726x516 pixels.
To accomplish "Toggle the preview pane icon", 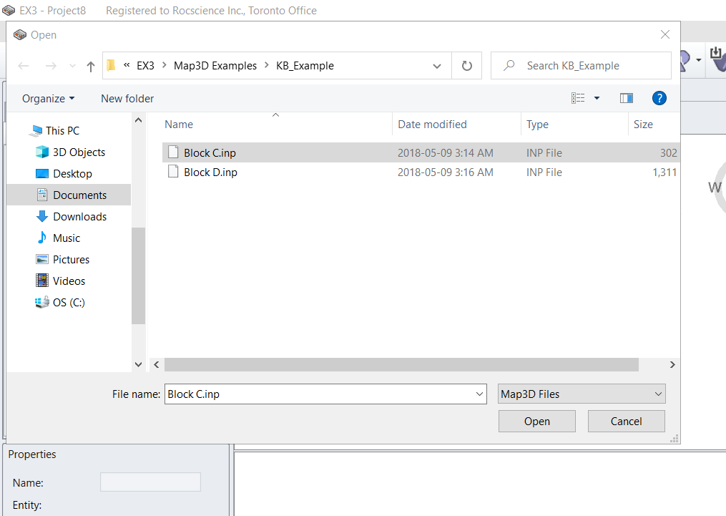I will tap(627, 98).
